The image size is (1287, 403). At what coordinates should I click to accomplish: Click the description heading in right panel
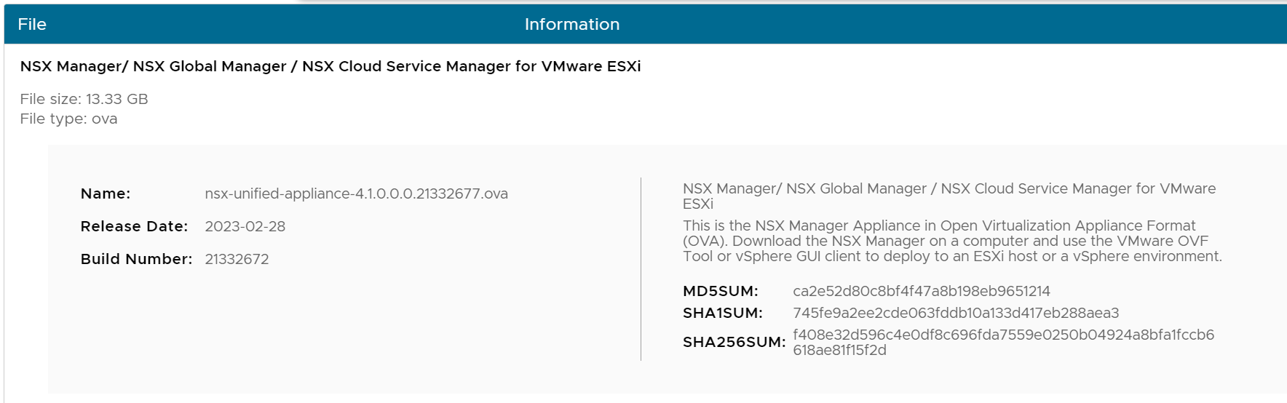[949, 196]
